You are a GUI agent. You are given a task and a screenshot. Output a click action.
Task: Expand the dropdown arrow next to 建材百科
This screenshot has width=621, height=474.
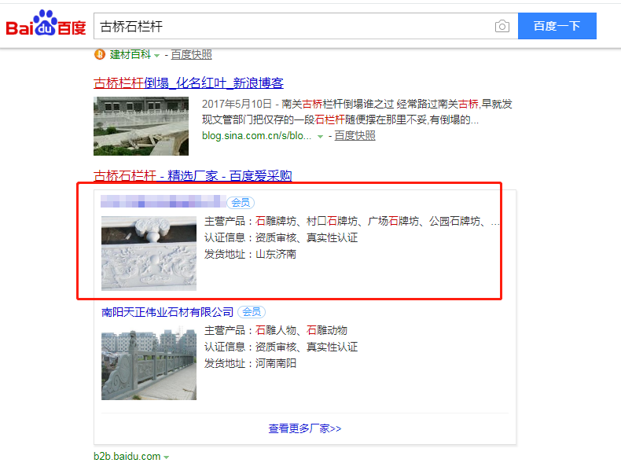coord(157,56)
